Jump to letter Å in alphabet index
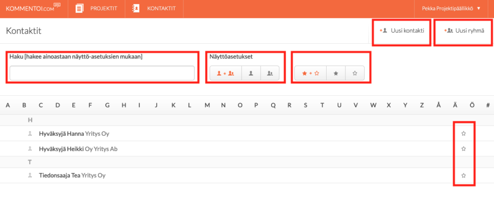Image resolution: width=494 pixels, height=222 pixels. pyautogui.click(x=439, y=105)
